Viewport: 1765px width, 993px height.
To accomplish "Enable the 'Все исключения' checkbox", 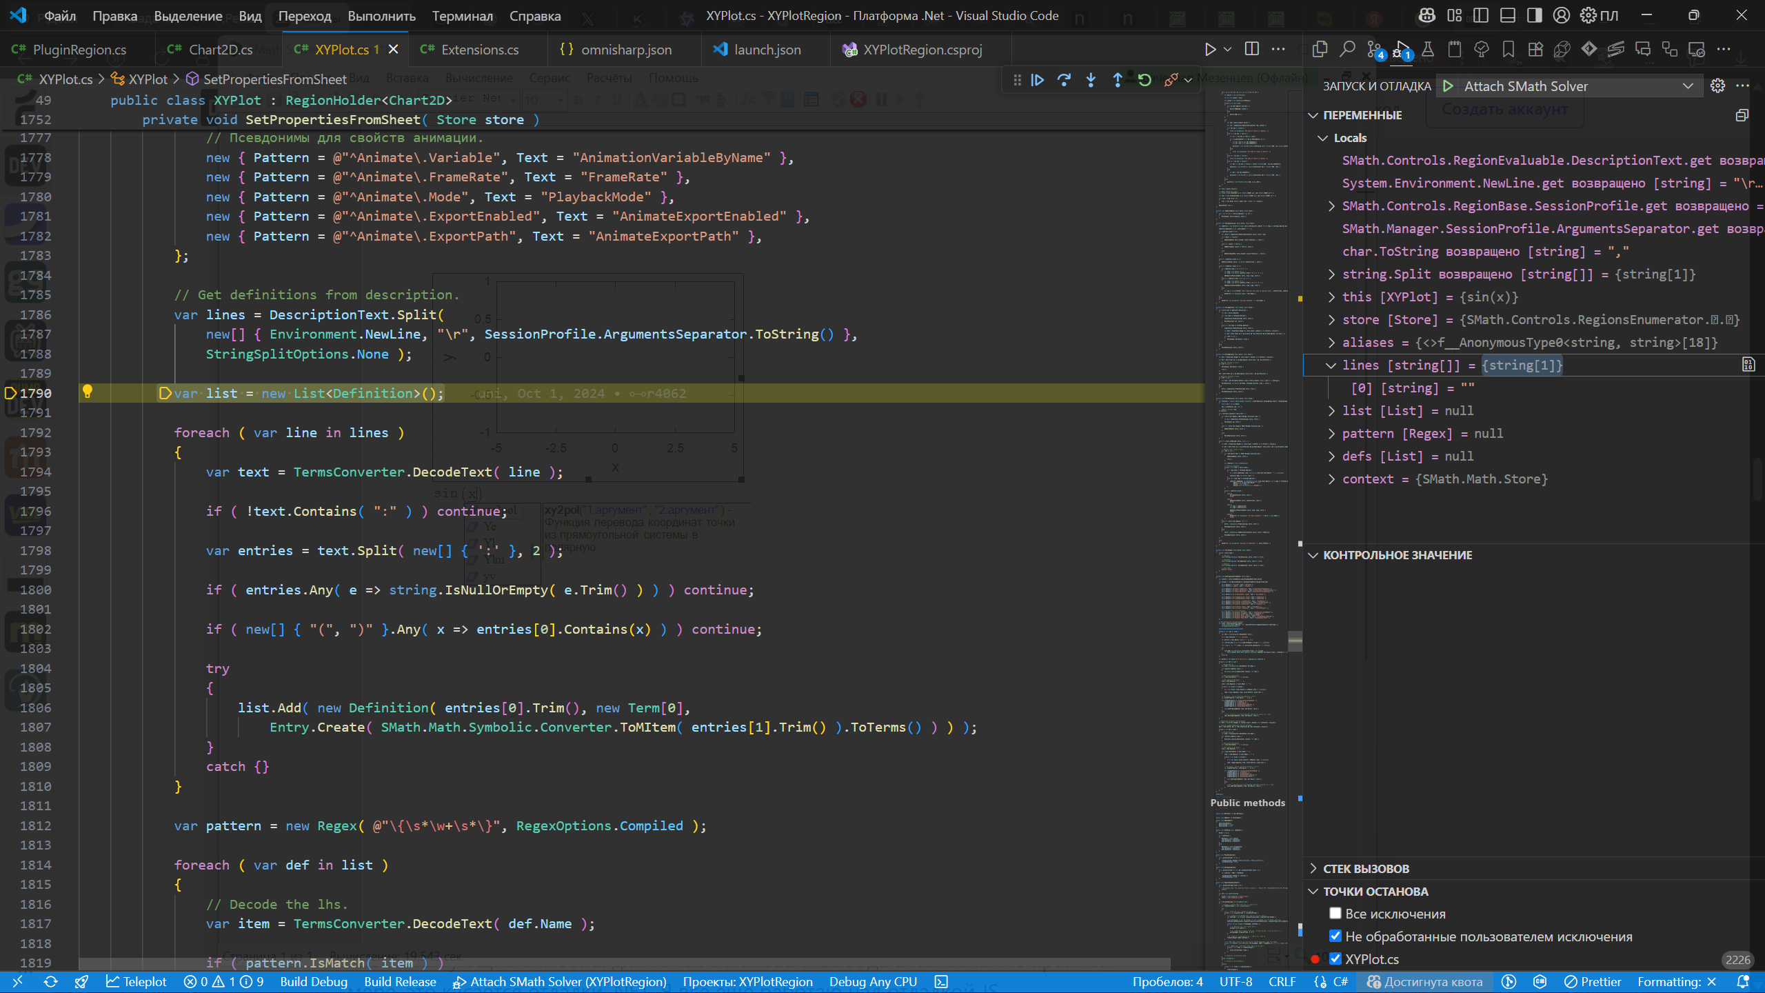I will [x=1335, y=913].
